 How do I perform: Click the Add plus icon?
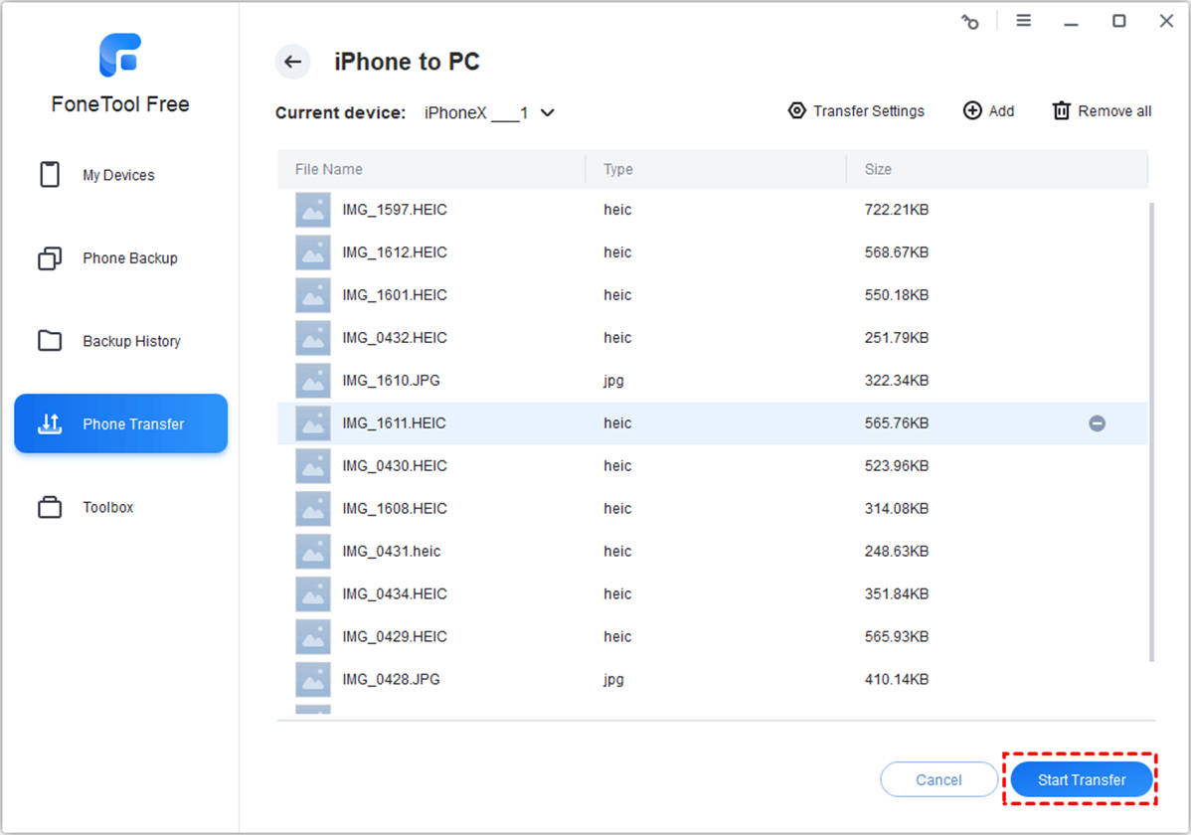coord(972,111)
